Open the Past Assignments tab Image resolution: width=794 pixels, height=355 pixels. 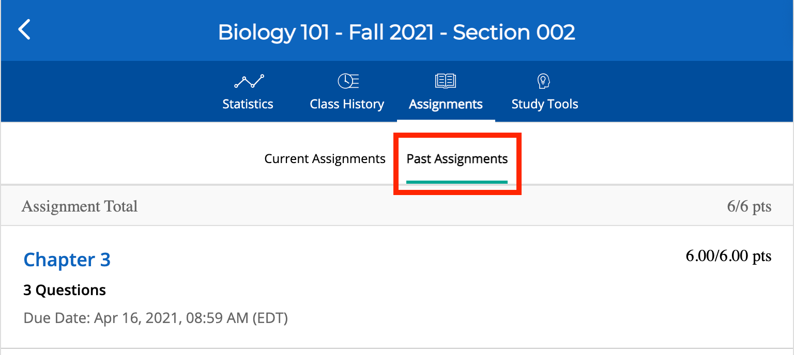coord(457,158)
